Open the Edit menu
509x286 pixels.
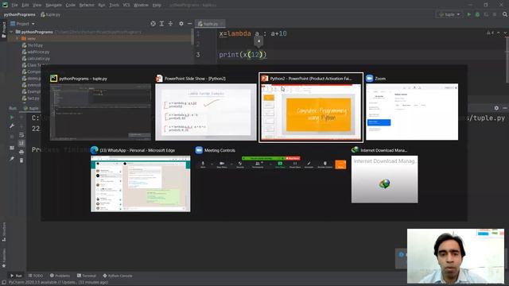25,5
